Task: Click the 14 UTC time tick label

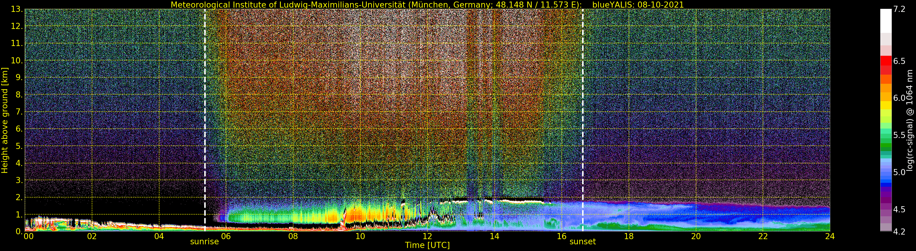Action: pos(494,236)
